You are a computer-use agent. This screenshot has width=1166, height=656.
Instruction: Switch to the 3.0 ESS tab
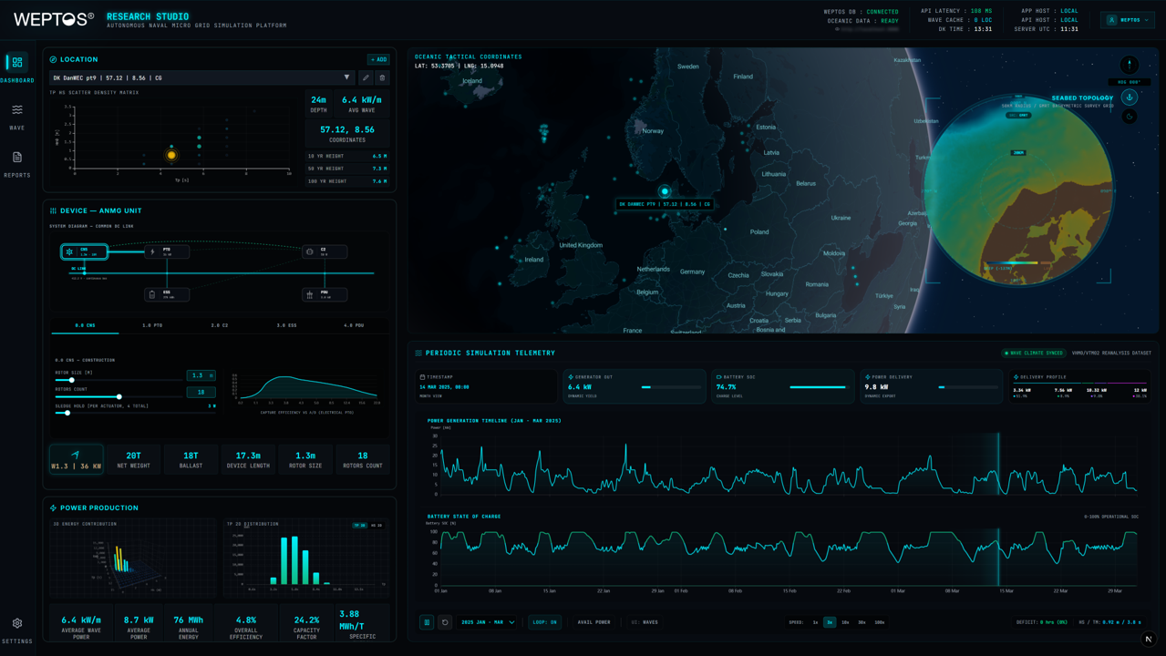(x=286, y=325)
